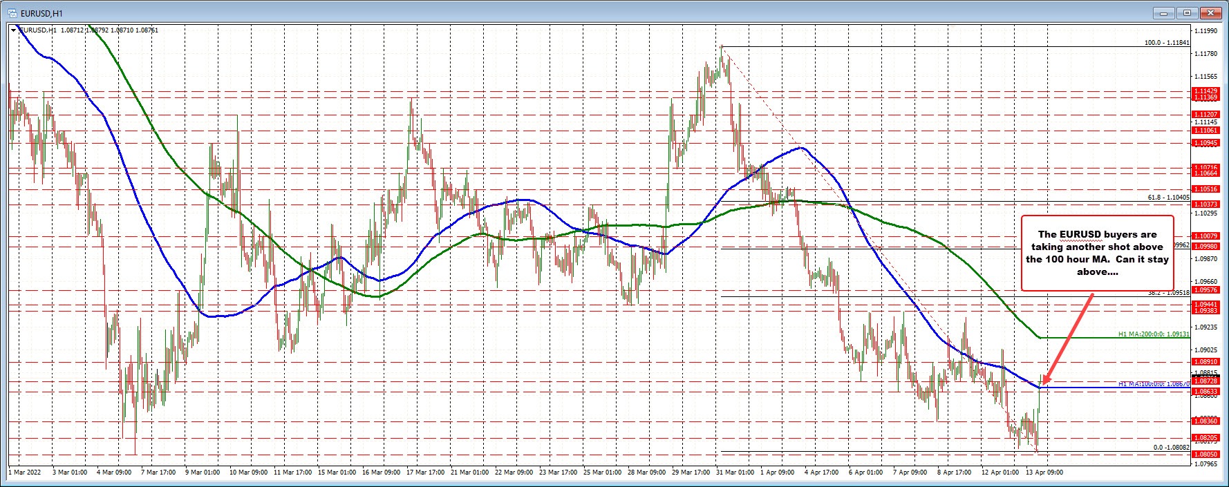Click the '9 Mar 01:00' time axis label
Image resolution: width=1229 pixels, height=487 pixels.
[x=203, y=472]
